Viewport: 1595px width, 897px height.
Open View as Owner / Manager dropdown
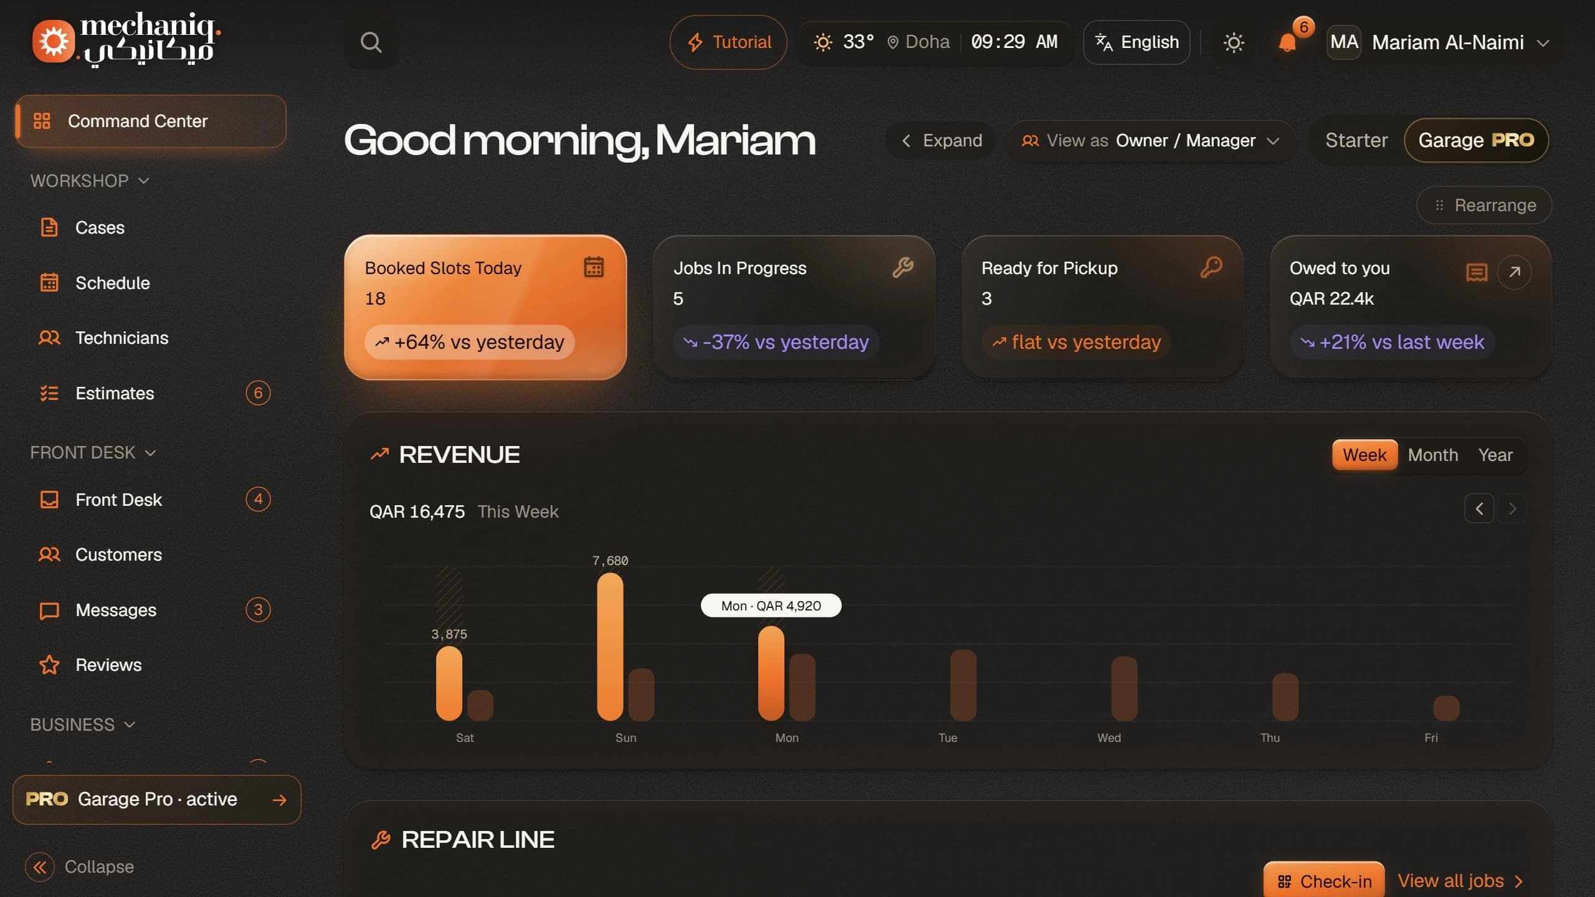[x=1151, y=140]
